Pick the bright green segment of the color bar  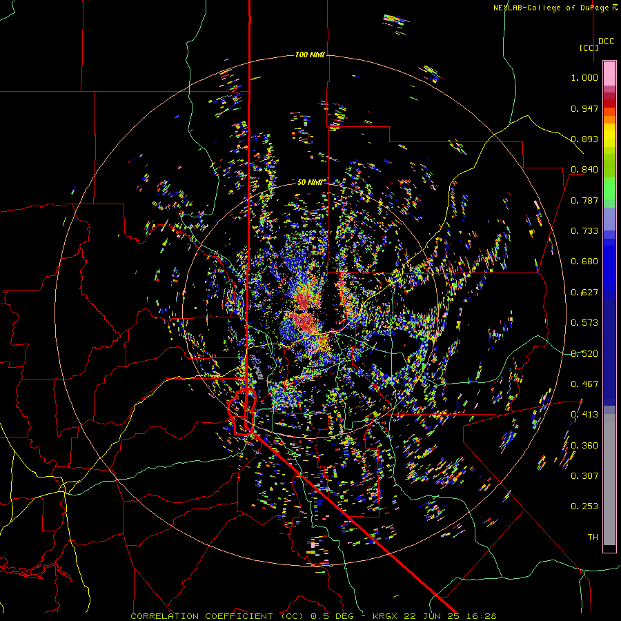[x=609, y=188]
